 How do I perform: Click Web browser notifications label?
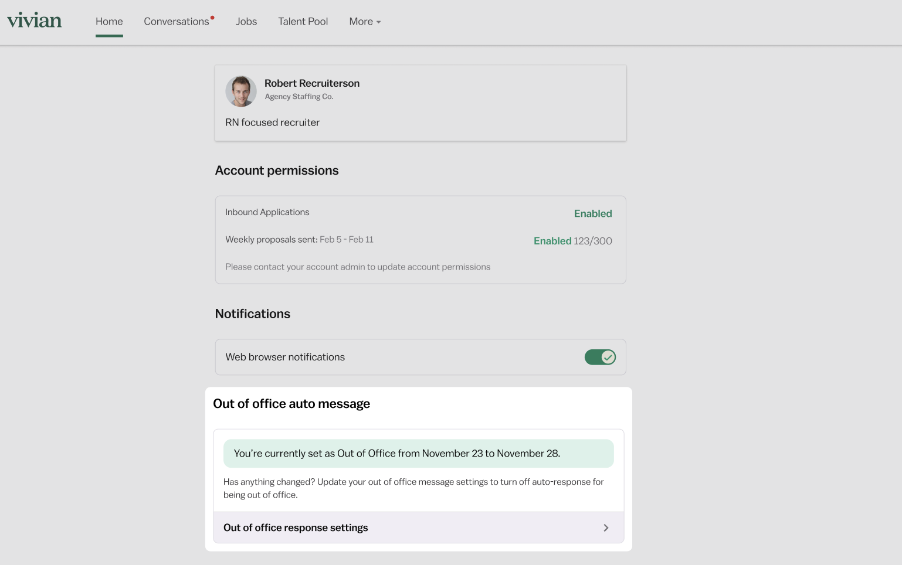285,357
